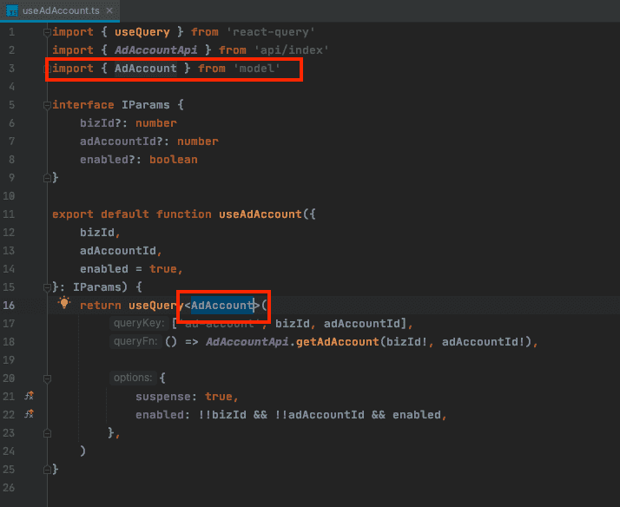Click the fold end marker on line 25

point(47,469)
